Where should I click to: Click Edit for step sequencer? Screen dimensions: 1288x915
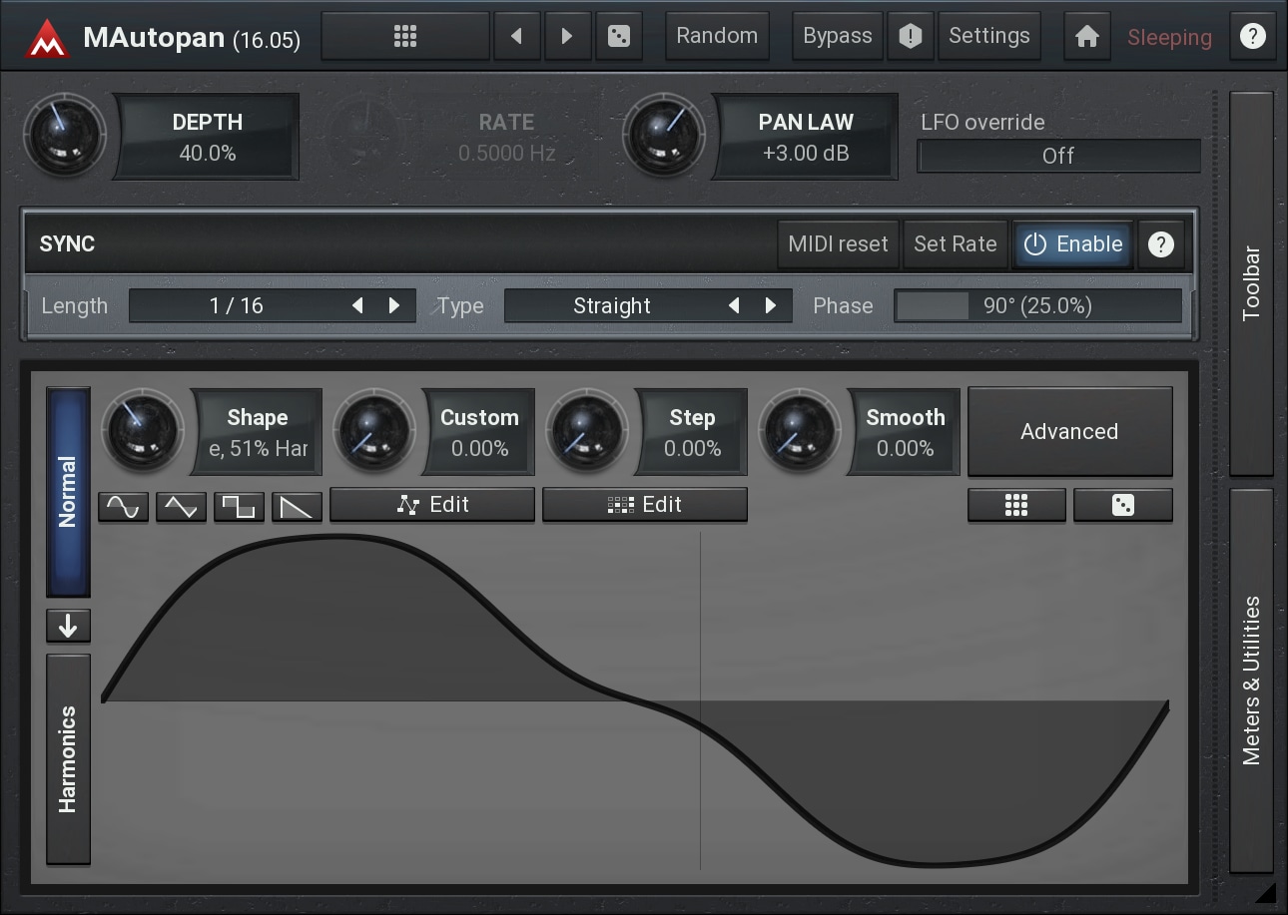pyautogui.click(x=645, y=505)
